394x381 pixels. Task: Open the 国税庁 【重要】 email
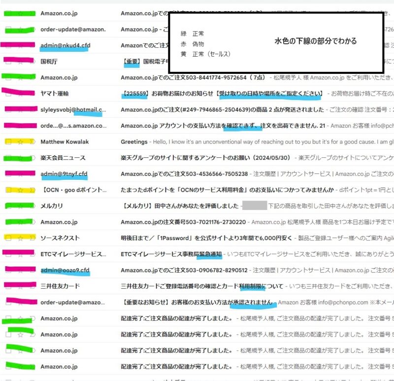point(197,61)
